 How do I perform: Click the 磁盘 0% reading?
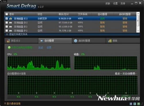pyautogui.click(x=83, y=54)
